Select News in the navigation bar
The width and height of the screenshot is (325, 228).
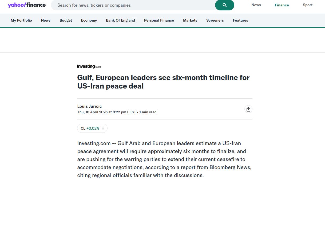pyautogui.click(x=46, y=20)
